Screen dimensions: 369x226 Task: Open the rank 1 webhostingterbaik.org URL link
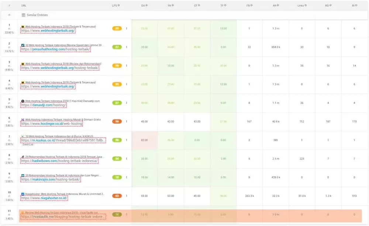coord(48,31)
